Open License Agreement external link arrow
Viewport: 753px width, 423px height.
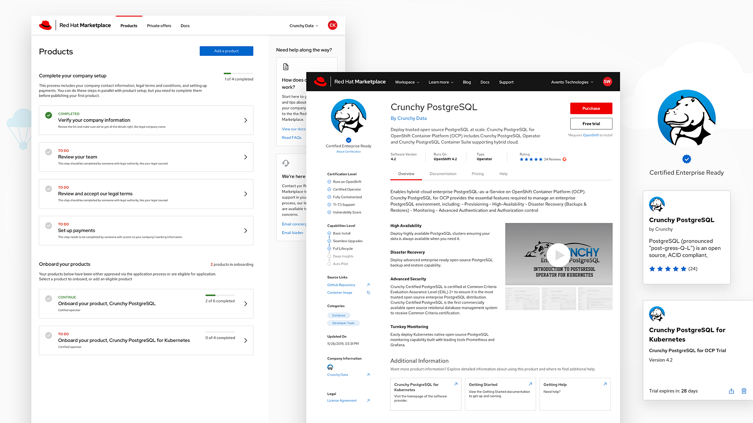368,401
